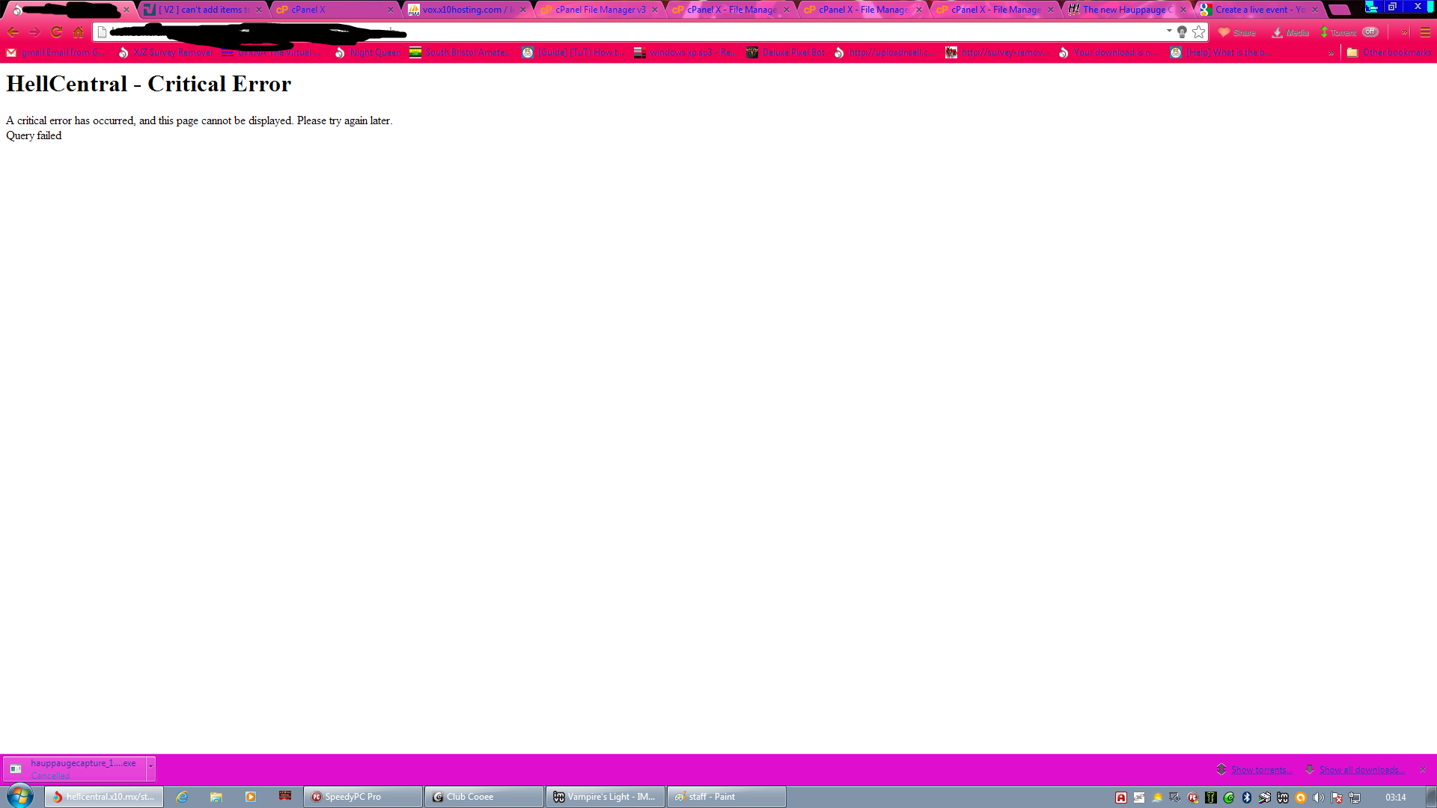Open the hauppaugecapture download options arrow
Image resolution: width=1437 pixels, height=808 pixels.
coord(150,768)
